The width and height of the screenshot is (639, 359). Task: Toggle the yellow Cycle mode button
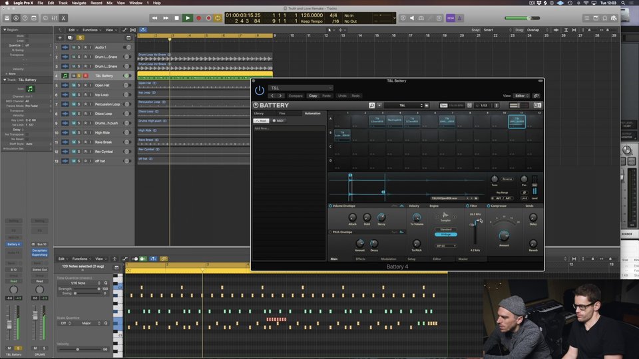click(x=218, y=18)
